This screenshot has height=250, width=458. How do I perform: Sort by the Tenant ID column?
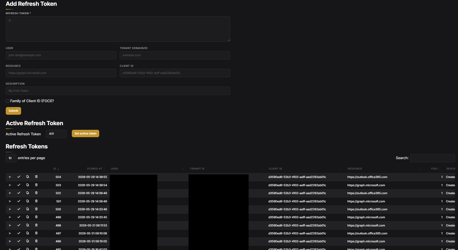197,169
